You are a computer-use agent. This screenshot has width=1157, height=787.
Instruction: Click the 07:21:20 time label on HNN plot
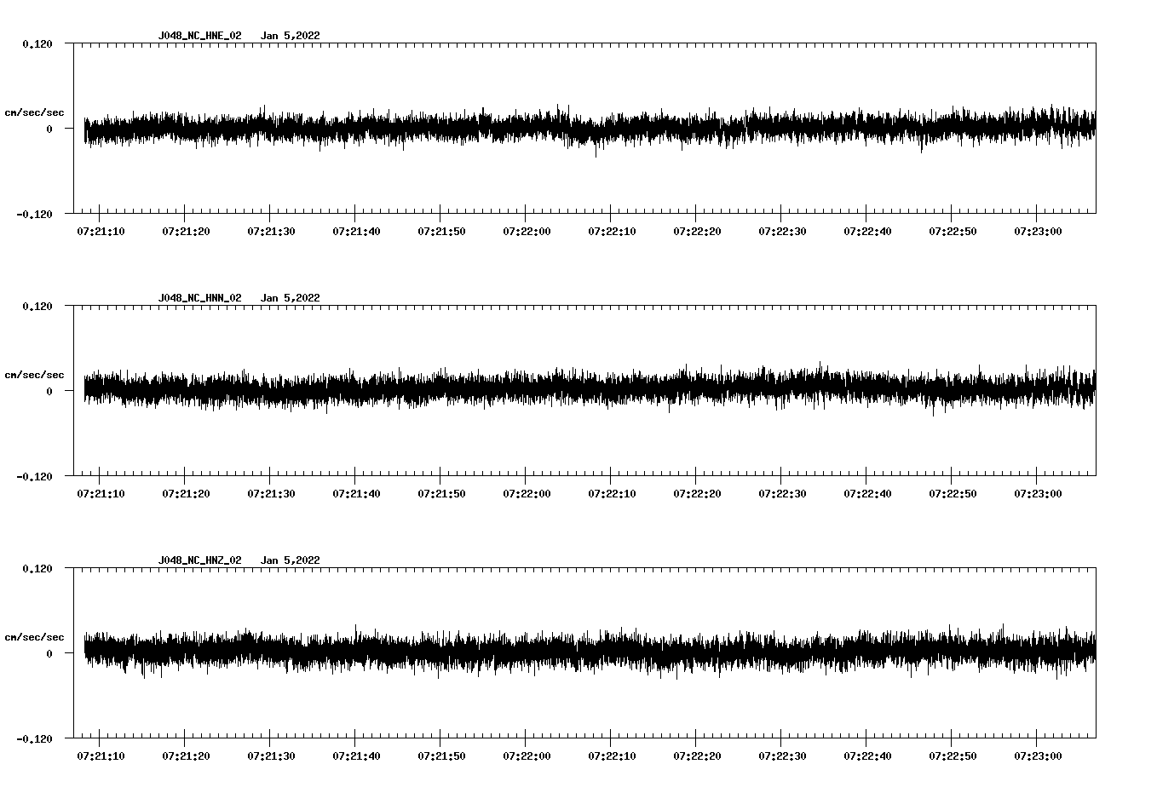click(x=186, y=493)
